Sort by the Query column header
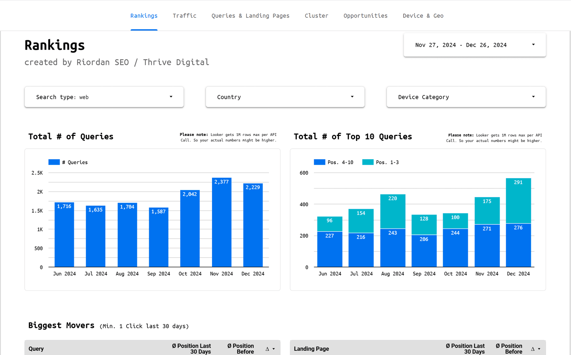571x355 pixels. click(36, 349)
